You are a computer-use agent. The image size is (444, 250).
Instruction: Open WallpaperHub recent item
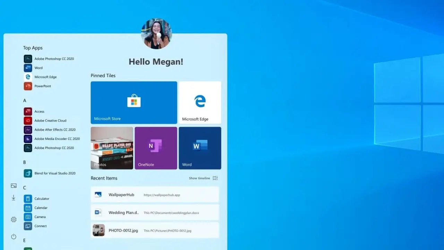155,195
